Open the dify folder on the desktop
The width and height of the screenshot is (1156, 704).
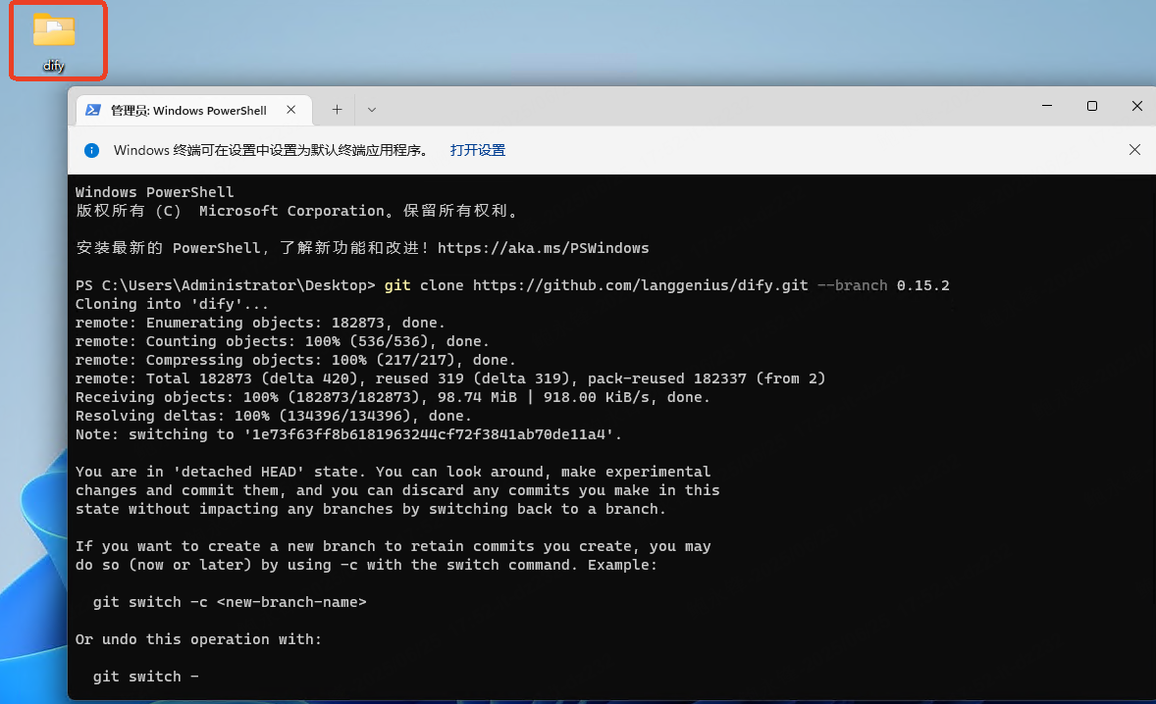tap(54, 42)
